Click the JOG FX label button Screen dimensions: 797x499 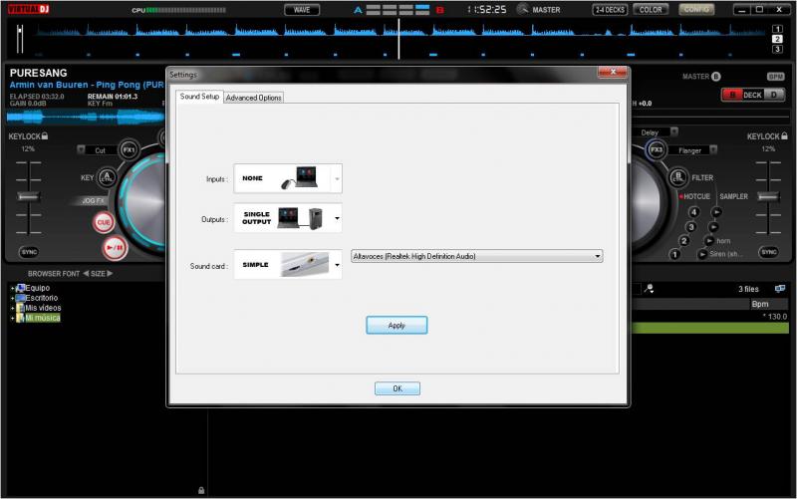(x=93, y=201)
